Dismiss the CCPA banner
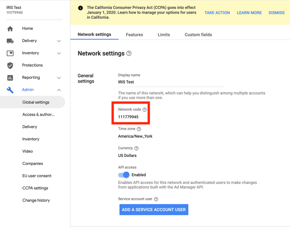This screenshot has height=228, width=290. (x=277, y=13)
